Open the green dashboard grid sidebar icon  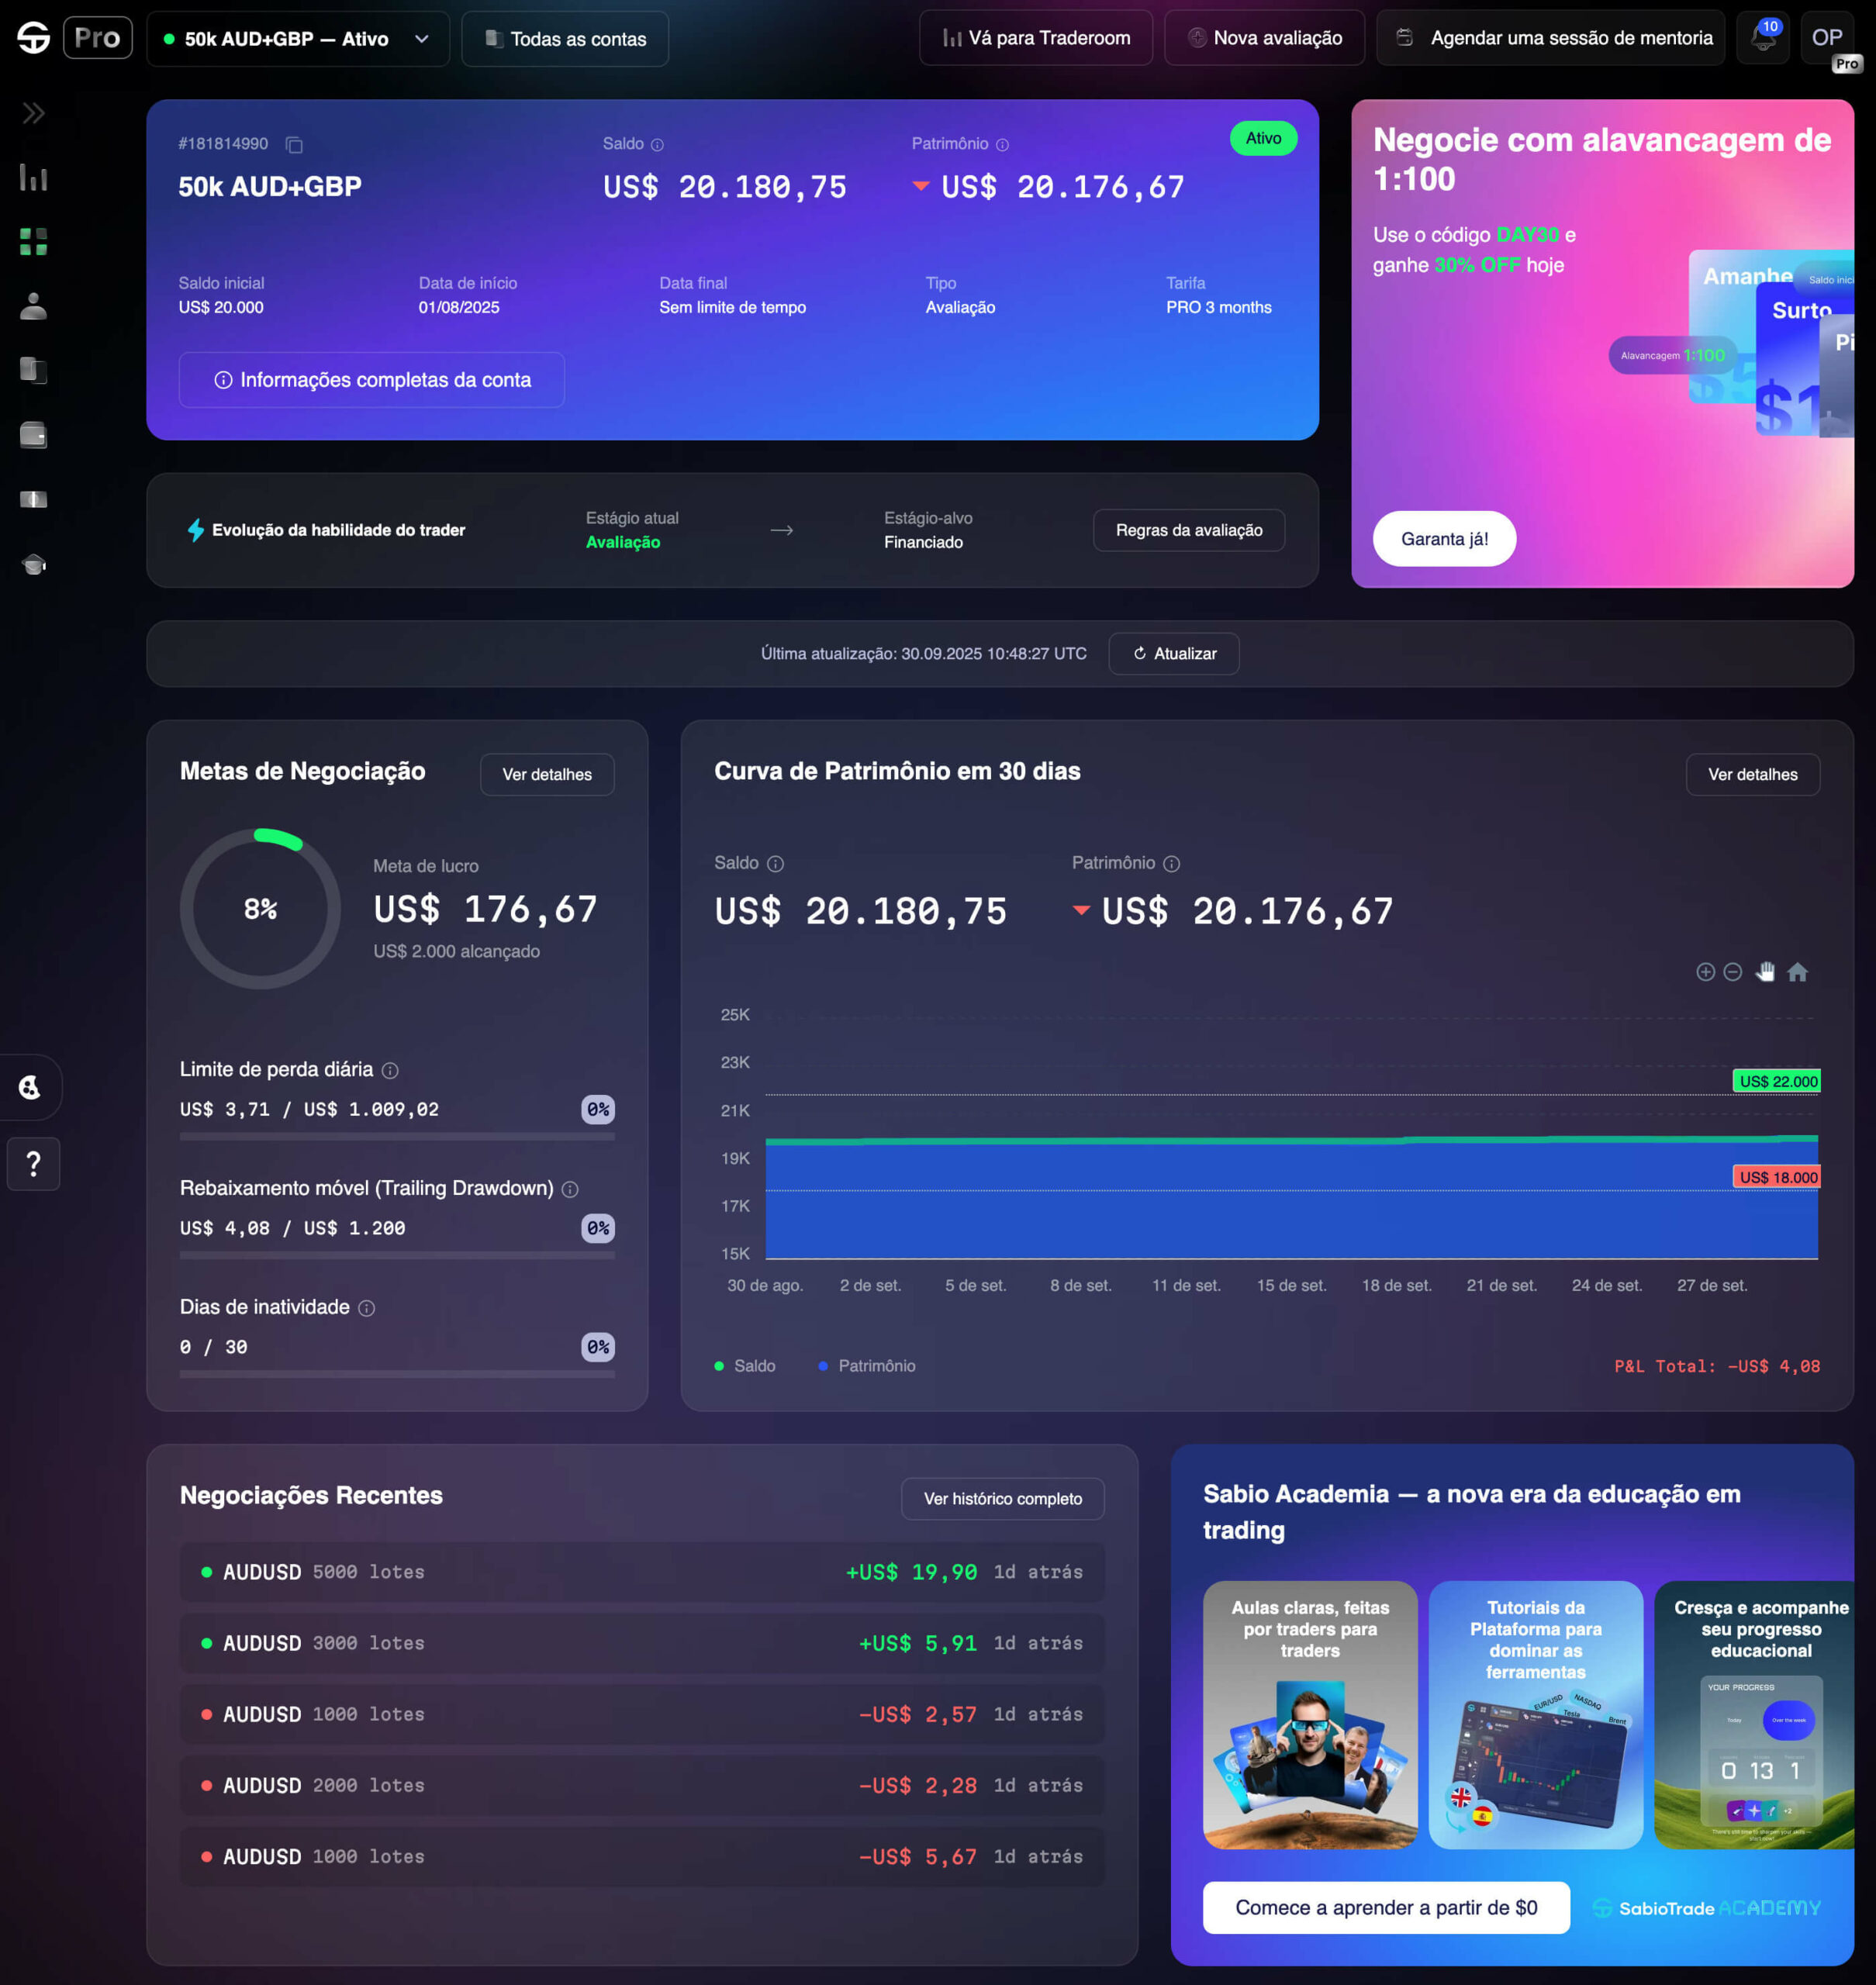click(33, 242)
